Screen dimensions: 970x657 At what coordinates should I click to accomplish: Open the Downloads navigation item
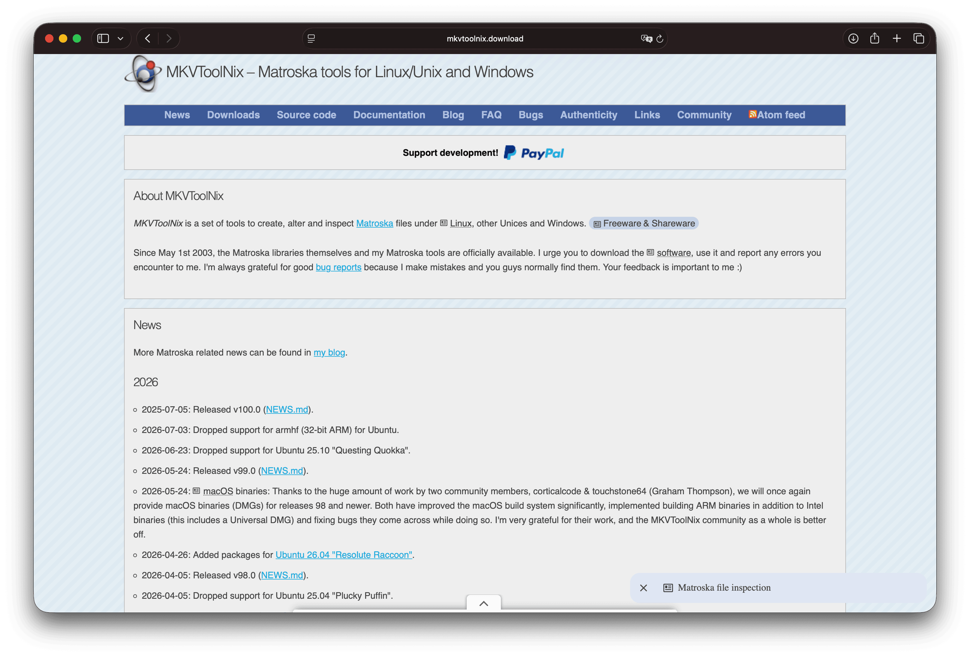[x=233, y=115]
